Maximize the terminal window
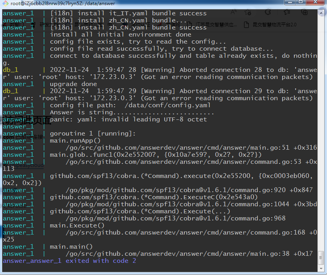 coord(301,2)
